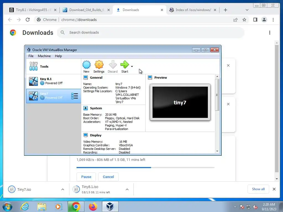
Task: Switch to the Index of /isos/windows/ tab
Action: [193, 10]
